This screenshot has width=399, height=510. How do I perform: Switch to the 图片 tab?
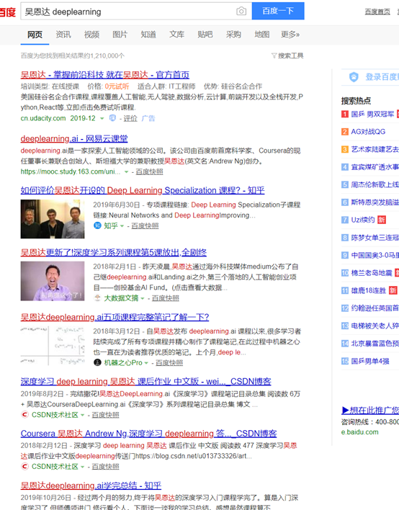point(120,35)
